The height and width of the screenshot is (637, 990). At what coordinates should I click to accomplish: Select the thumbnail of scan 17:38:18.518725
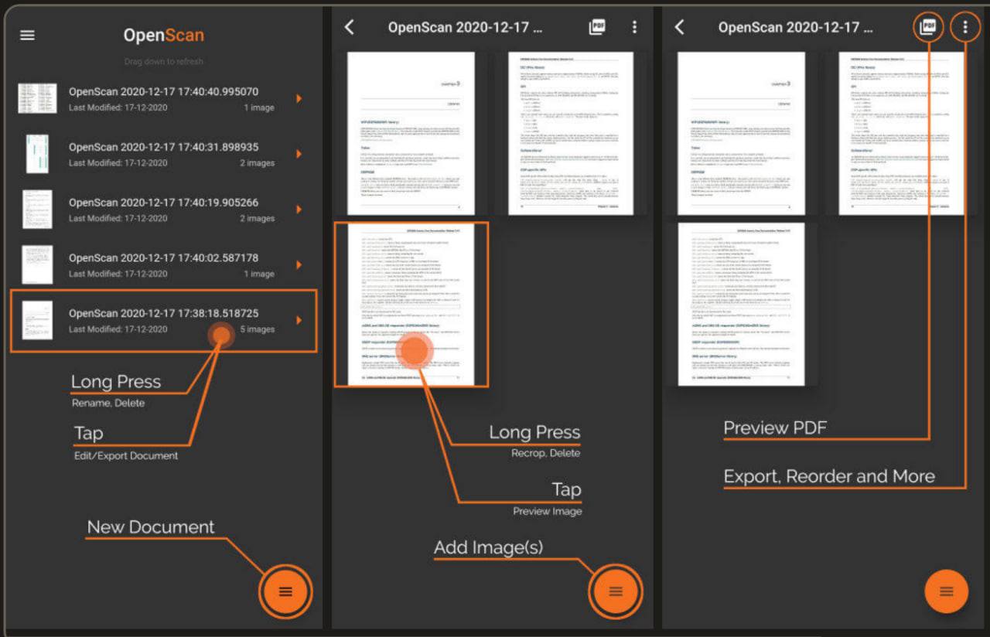(x=37, y=321)
